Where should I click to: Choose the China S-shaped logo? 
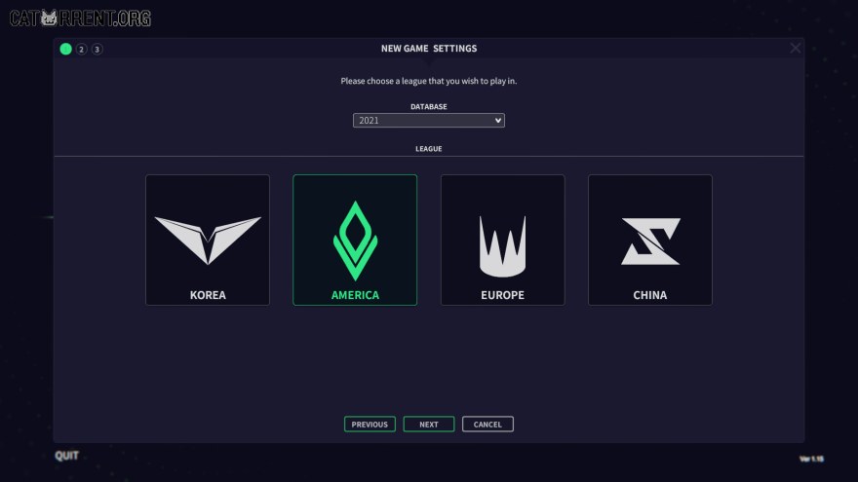coord(650,241)
